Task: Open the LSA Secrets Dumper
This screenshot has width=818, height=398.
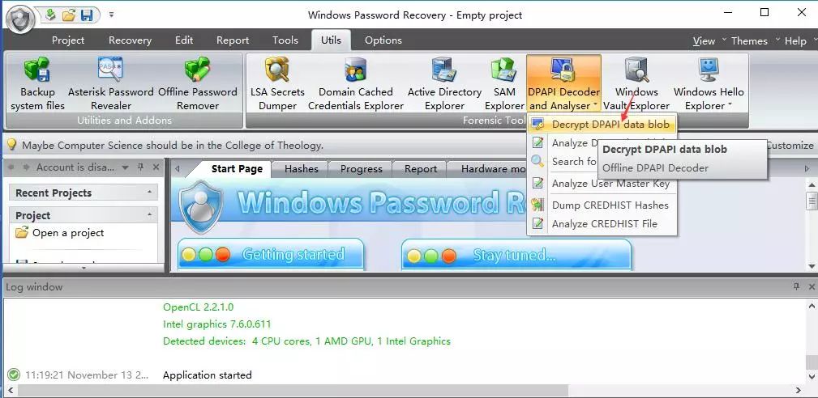Action: pos(277,83)
